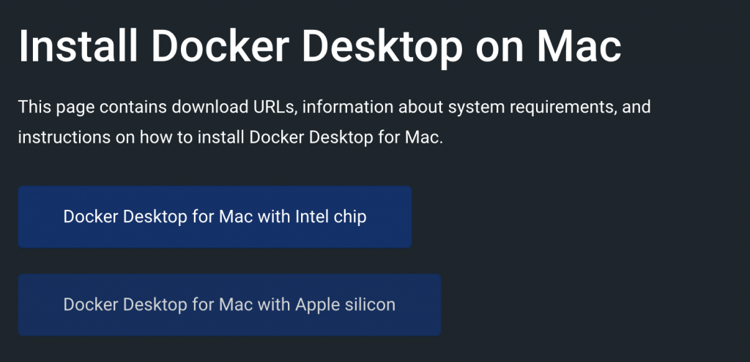Select the 'Apple silicon' text on the second button
750x362 pixels.
click(346, 304)
